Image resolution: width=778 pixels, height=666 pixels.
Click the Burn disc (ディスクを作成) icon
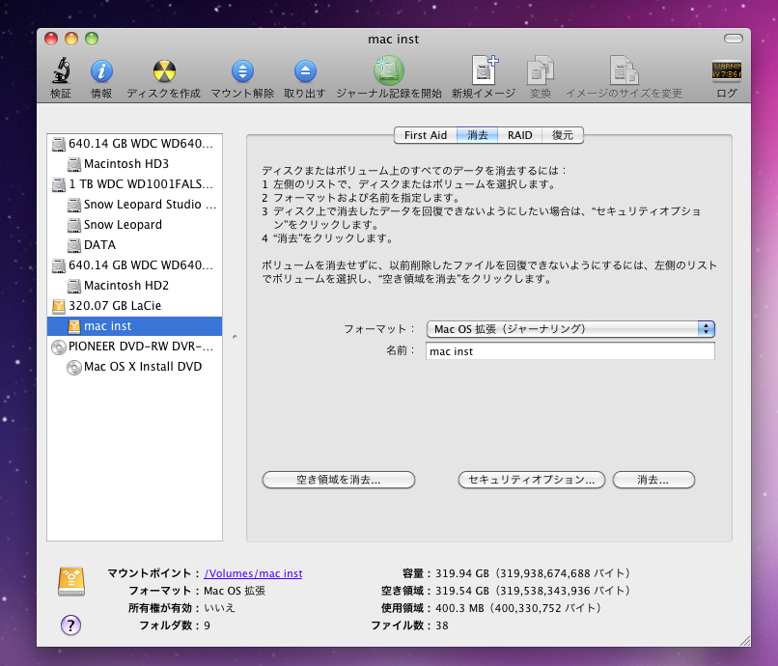tap(164, 71)
